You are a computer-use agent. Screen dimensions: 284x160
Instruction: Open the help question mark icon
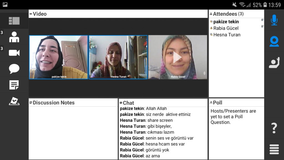(x=274, y=128)
